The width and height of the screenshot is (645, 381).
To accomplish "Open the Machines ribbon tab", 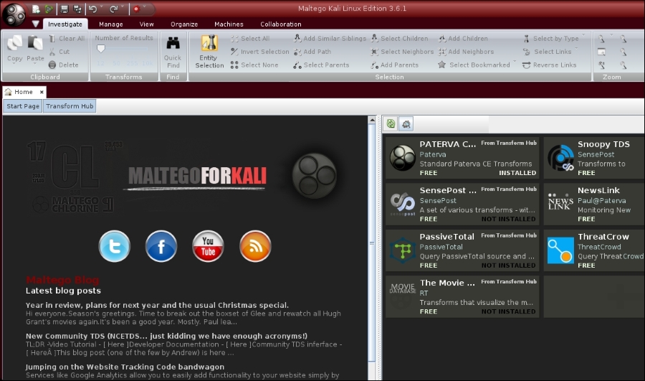I will [229, 24].
